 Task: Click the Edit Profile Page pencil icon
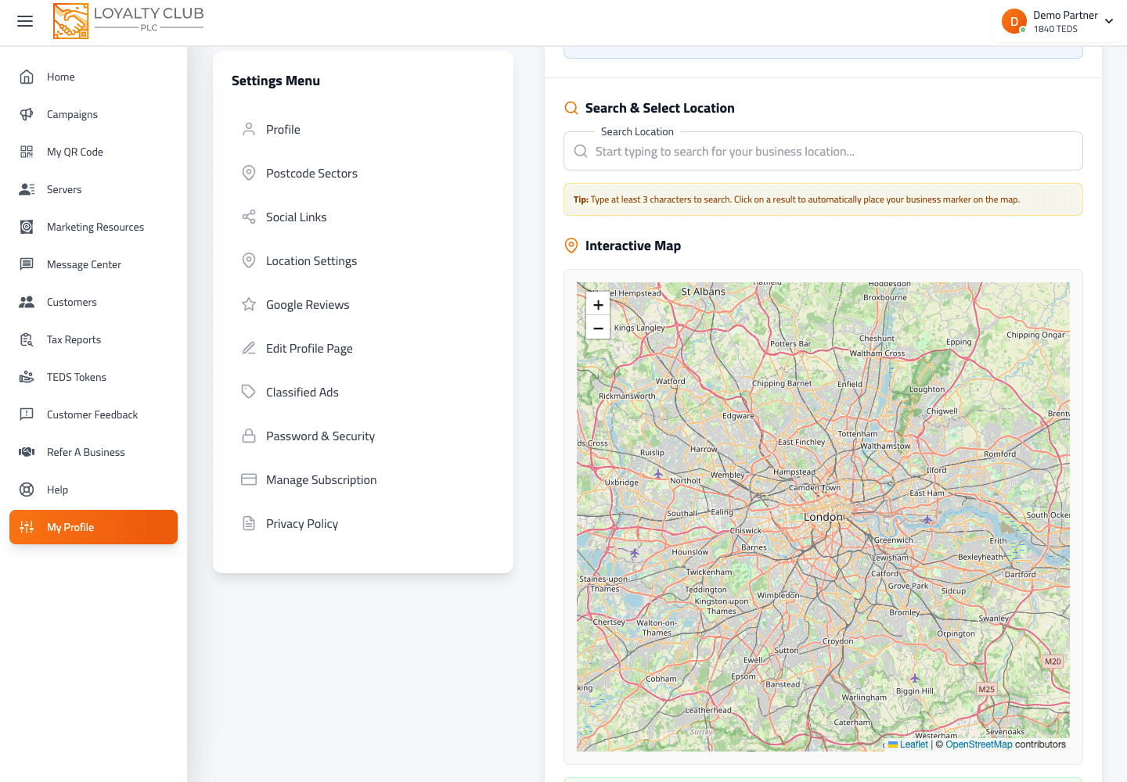(x=249, y=349)
